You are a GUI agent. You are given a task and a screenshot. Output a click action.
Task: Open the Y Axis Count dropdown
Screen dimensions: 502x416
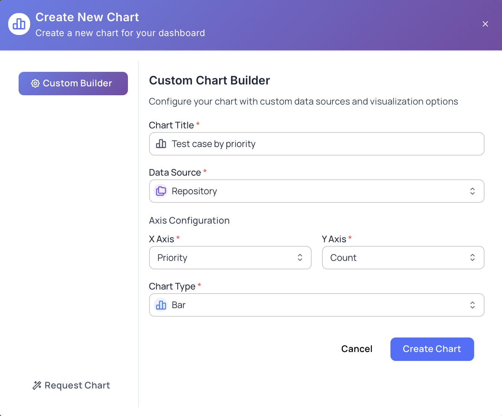click(x=472, y=257)
